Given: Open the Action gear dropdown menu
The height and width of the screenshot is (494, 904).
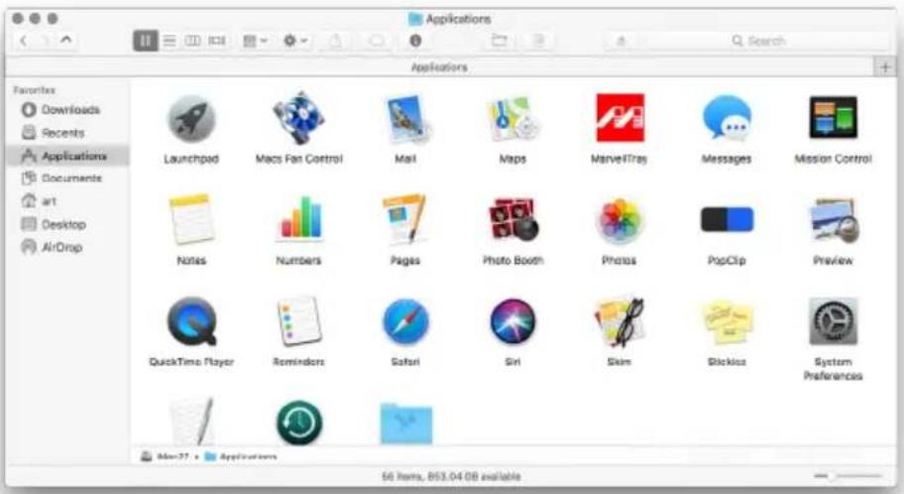Looking at the screenshot, I should click(x=295, y=41).
